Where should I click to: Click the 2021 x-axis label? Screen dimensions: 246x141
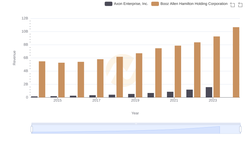[x=174, y=100]
